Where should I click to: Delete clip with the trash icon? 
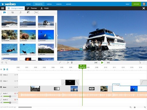[x=72, y=63]
